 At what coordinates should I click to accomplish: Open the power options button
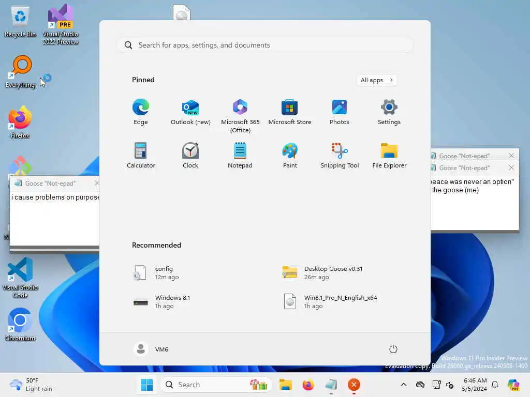tap(393, 349)
